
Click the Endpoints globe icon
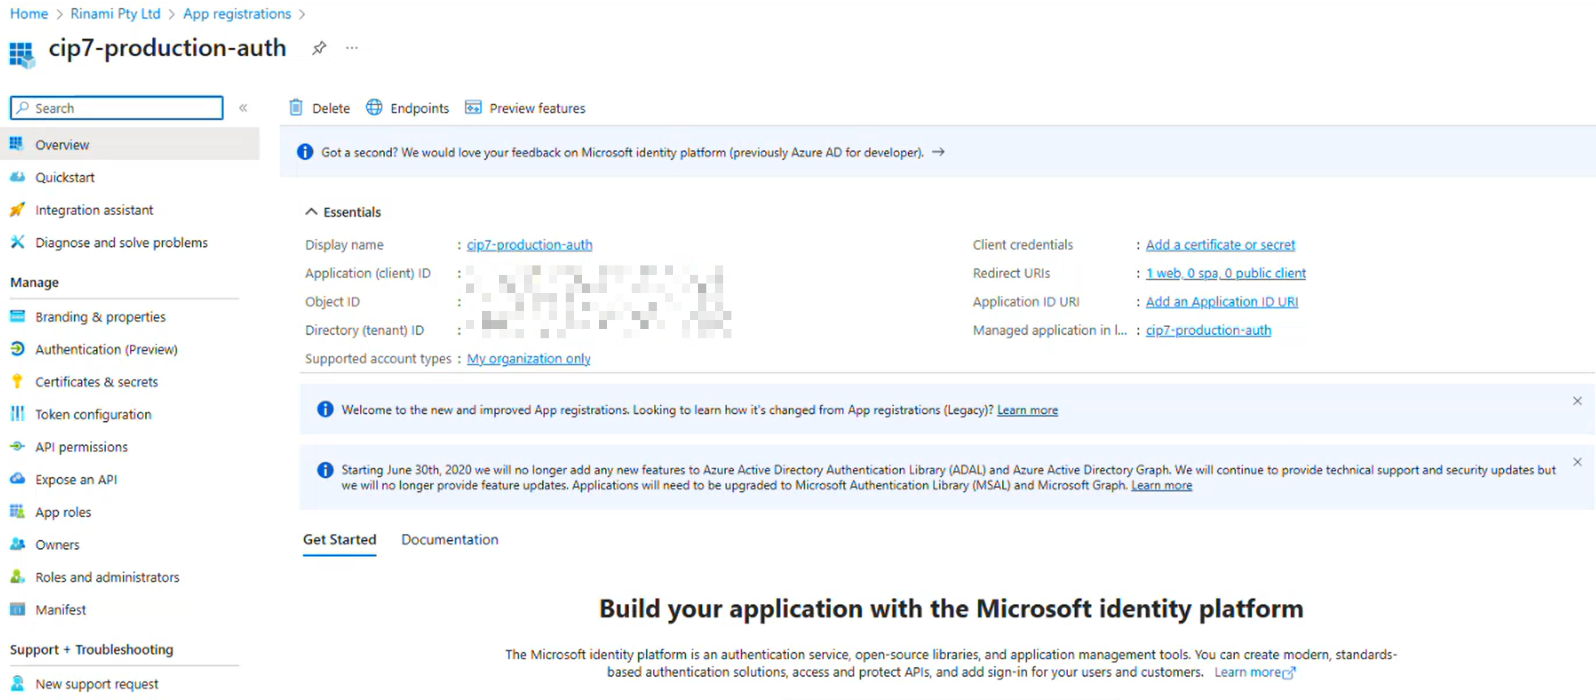(374, 108)
